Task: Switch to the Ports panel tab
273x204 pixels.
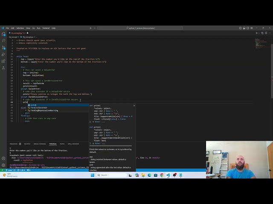Action: point(62,144)
